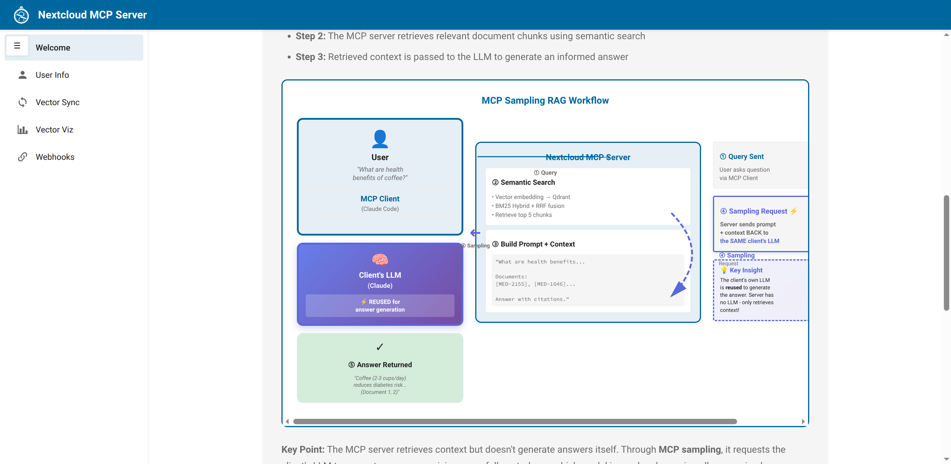Click the Nextcloud MCP Server header title
Image resolution: width=951 pixels, height=464 pixels.
pyautogui.click(x=92, y=15)
